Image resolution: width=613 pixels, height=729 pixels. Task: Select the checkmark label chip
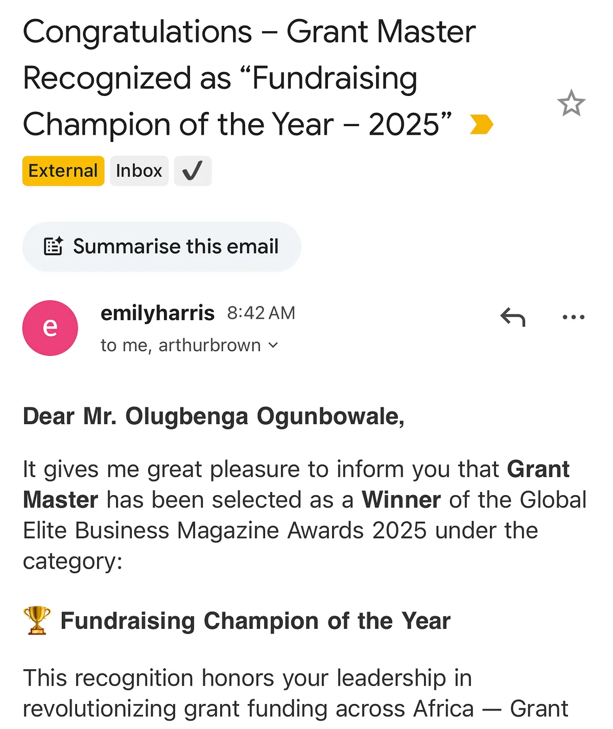click(x=193, y=171)
